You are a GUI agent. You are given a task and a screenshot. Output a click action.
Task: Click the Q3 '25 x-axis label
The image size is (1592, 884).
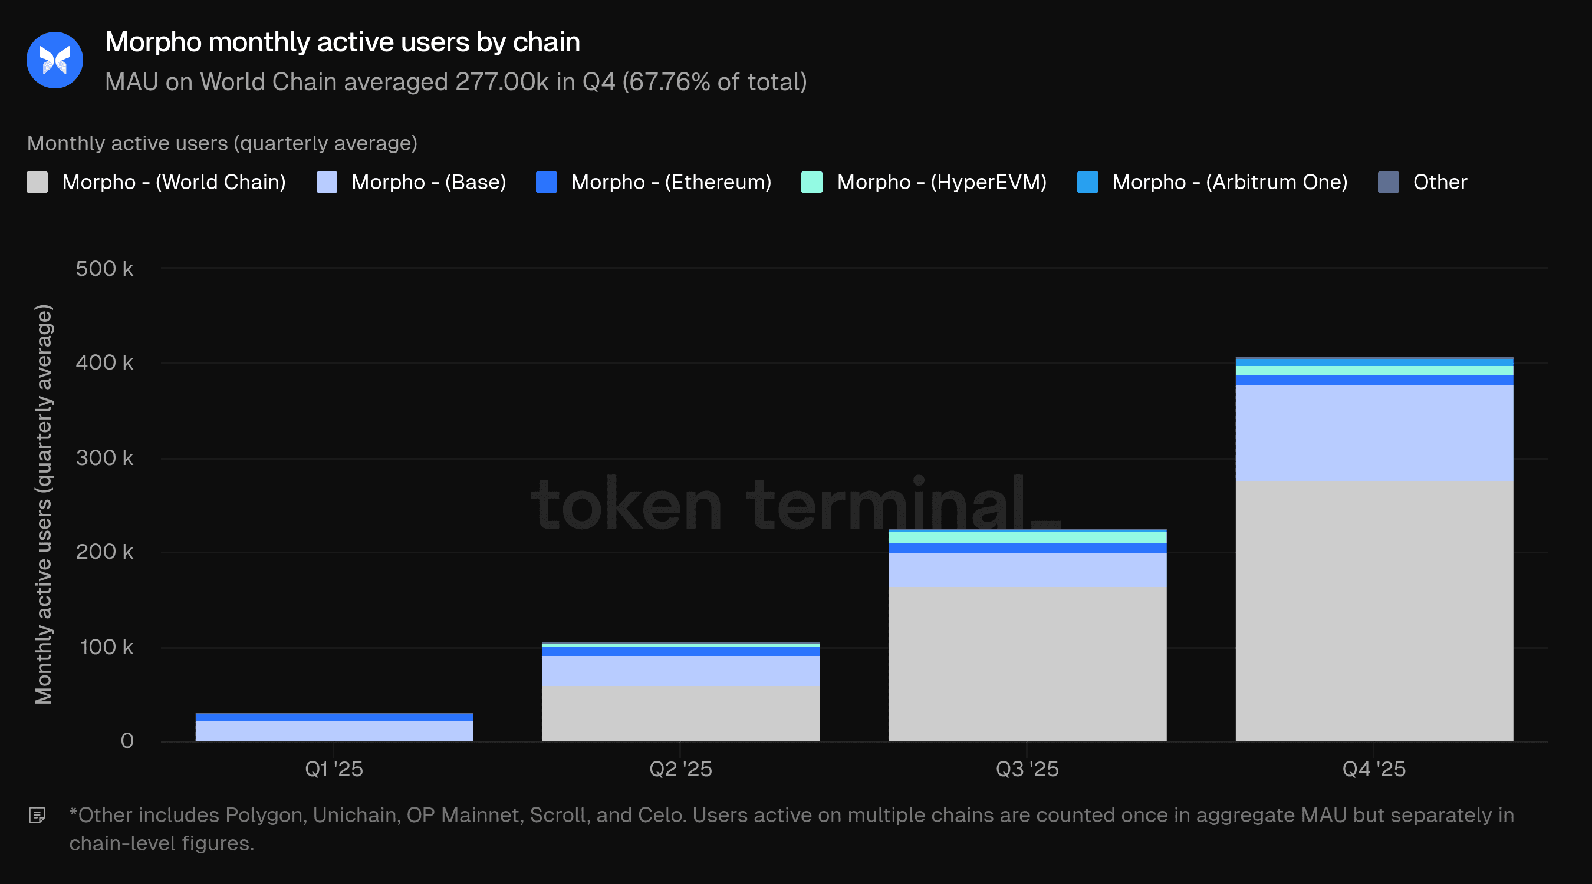1027,769
